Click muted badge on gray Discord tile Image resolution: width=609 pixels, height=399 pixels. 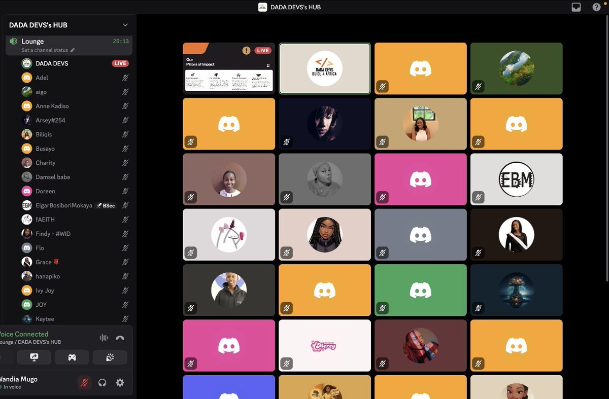(382, 252)
